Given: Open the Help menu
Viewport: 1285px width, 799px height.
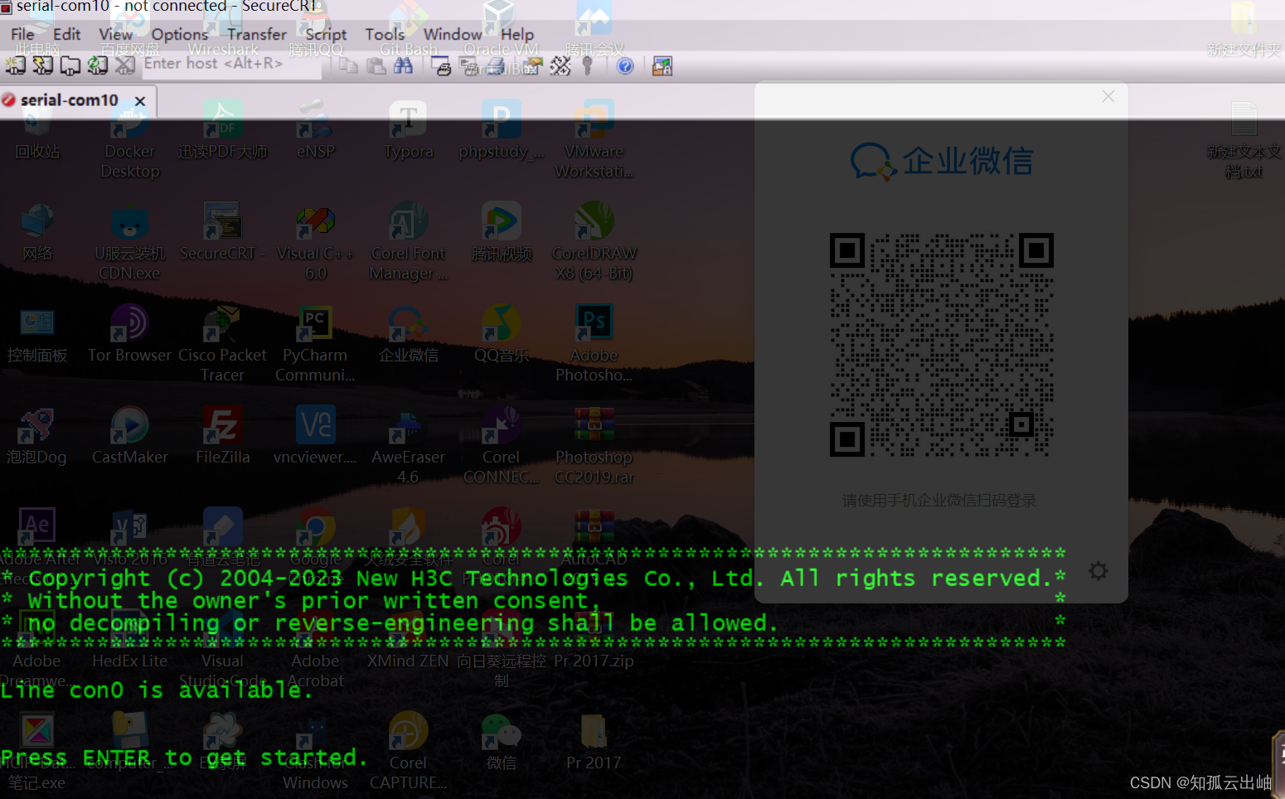Looking at the screenshot, I should point(516,34).
